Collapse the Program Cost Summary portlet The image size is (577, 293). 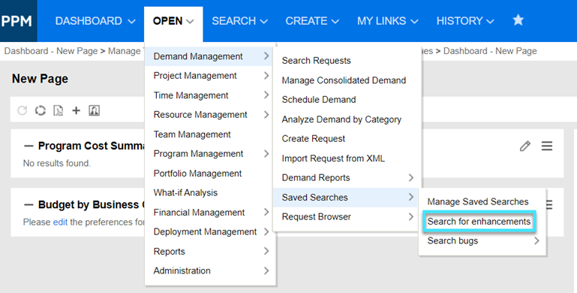pos(29,146)
